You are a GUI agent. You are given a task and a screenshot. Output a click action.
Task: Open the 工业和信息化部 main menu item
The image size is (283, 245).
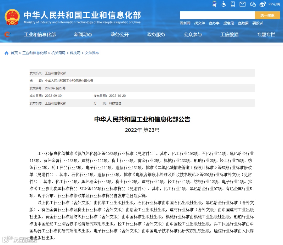pos(40,34)
